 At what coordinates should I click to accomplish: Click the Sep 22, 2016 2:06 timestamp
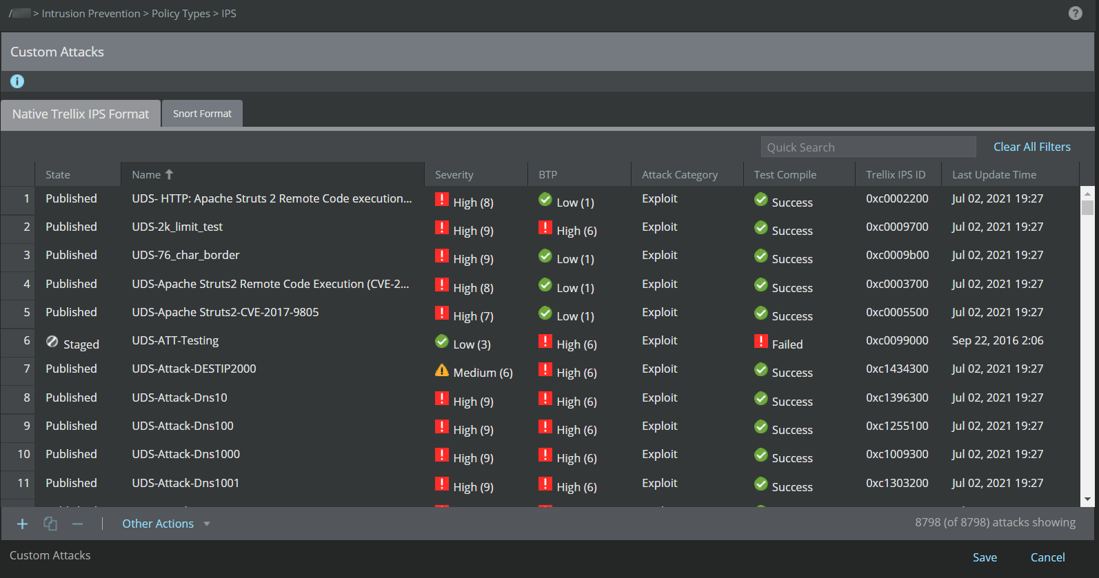click(x=998, y=340)
